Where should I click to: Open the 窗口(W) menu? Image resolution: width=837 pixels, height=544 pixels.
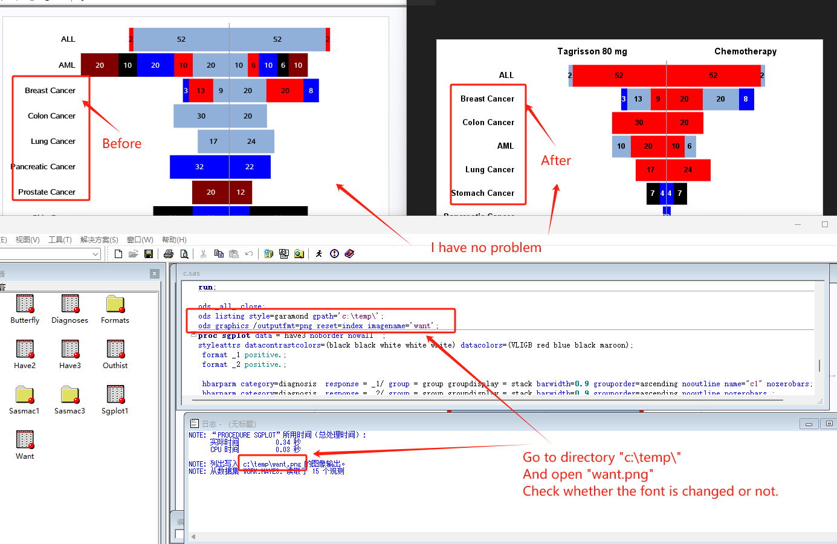139,239
